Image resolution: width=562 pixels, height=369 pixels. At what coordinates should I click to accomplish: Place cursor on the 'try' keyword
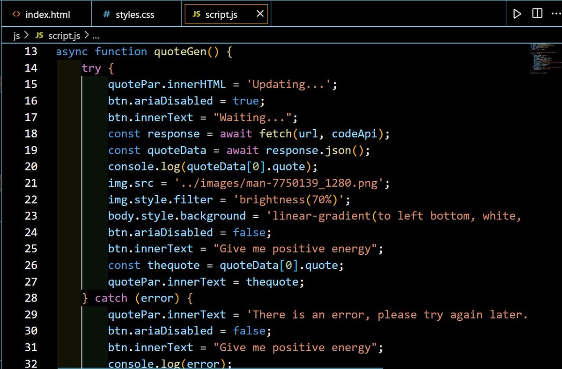click(91, 68)
